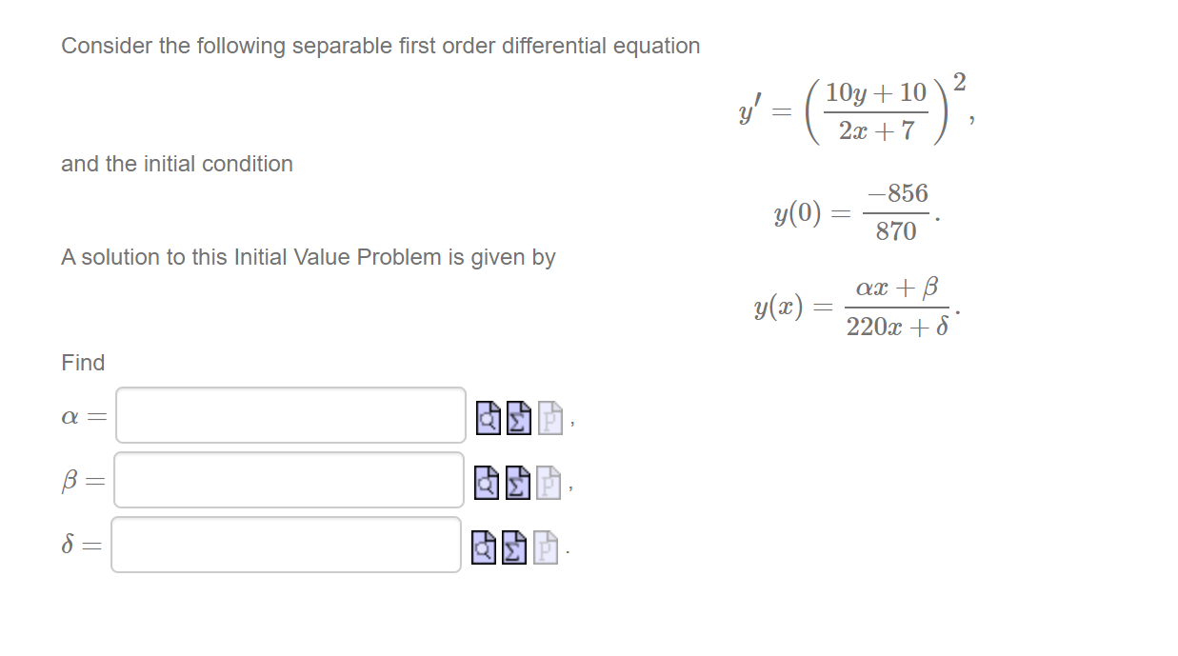Click the "A solution to this Initial Value Problem" text
This screenshot has width=1178, height=656.
pos(308,257)
